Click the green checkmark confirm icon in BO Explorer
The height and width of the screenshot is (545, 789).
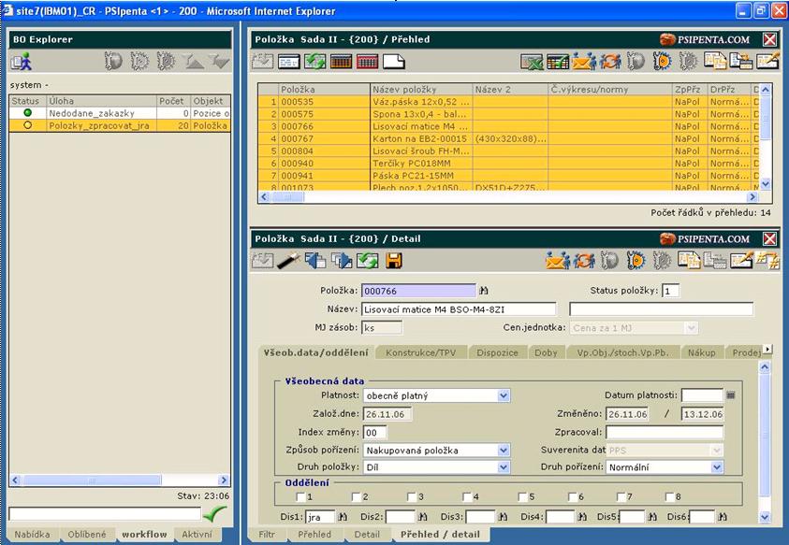(214, 514)
